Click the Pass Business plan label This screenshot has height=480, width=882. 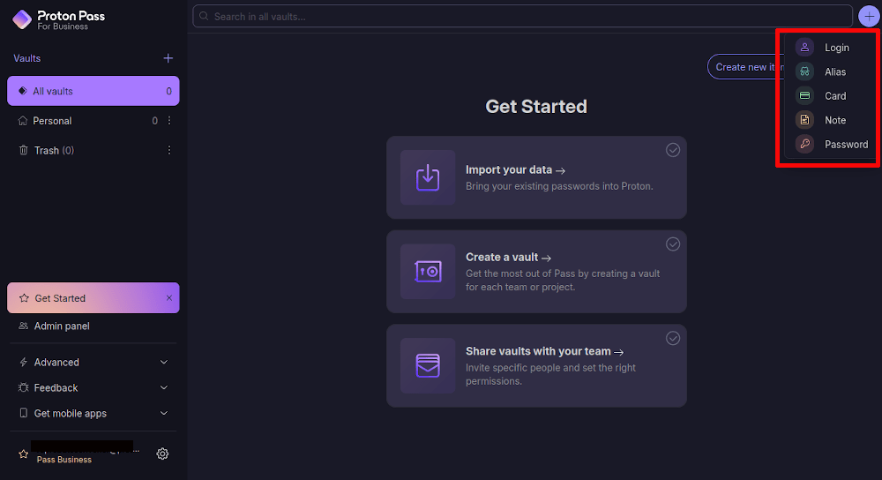pos(64,460)
